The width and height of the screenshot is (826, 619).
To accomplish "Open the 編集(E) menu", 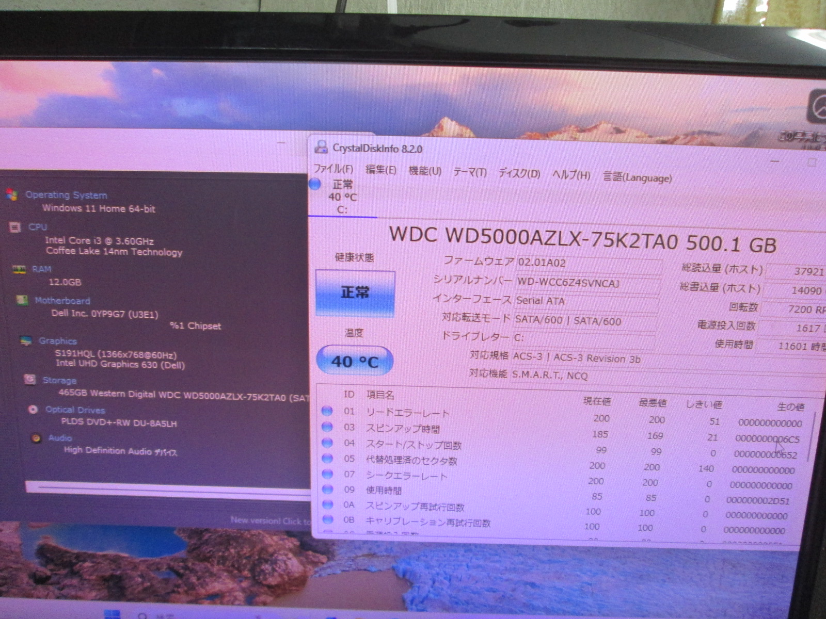I will pos(380,170).
